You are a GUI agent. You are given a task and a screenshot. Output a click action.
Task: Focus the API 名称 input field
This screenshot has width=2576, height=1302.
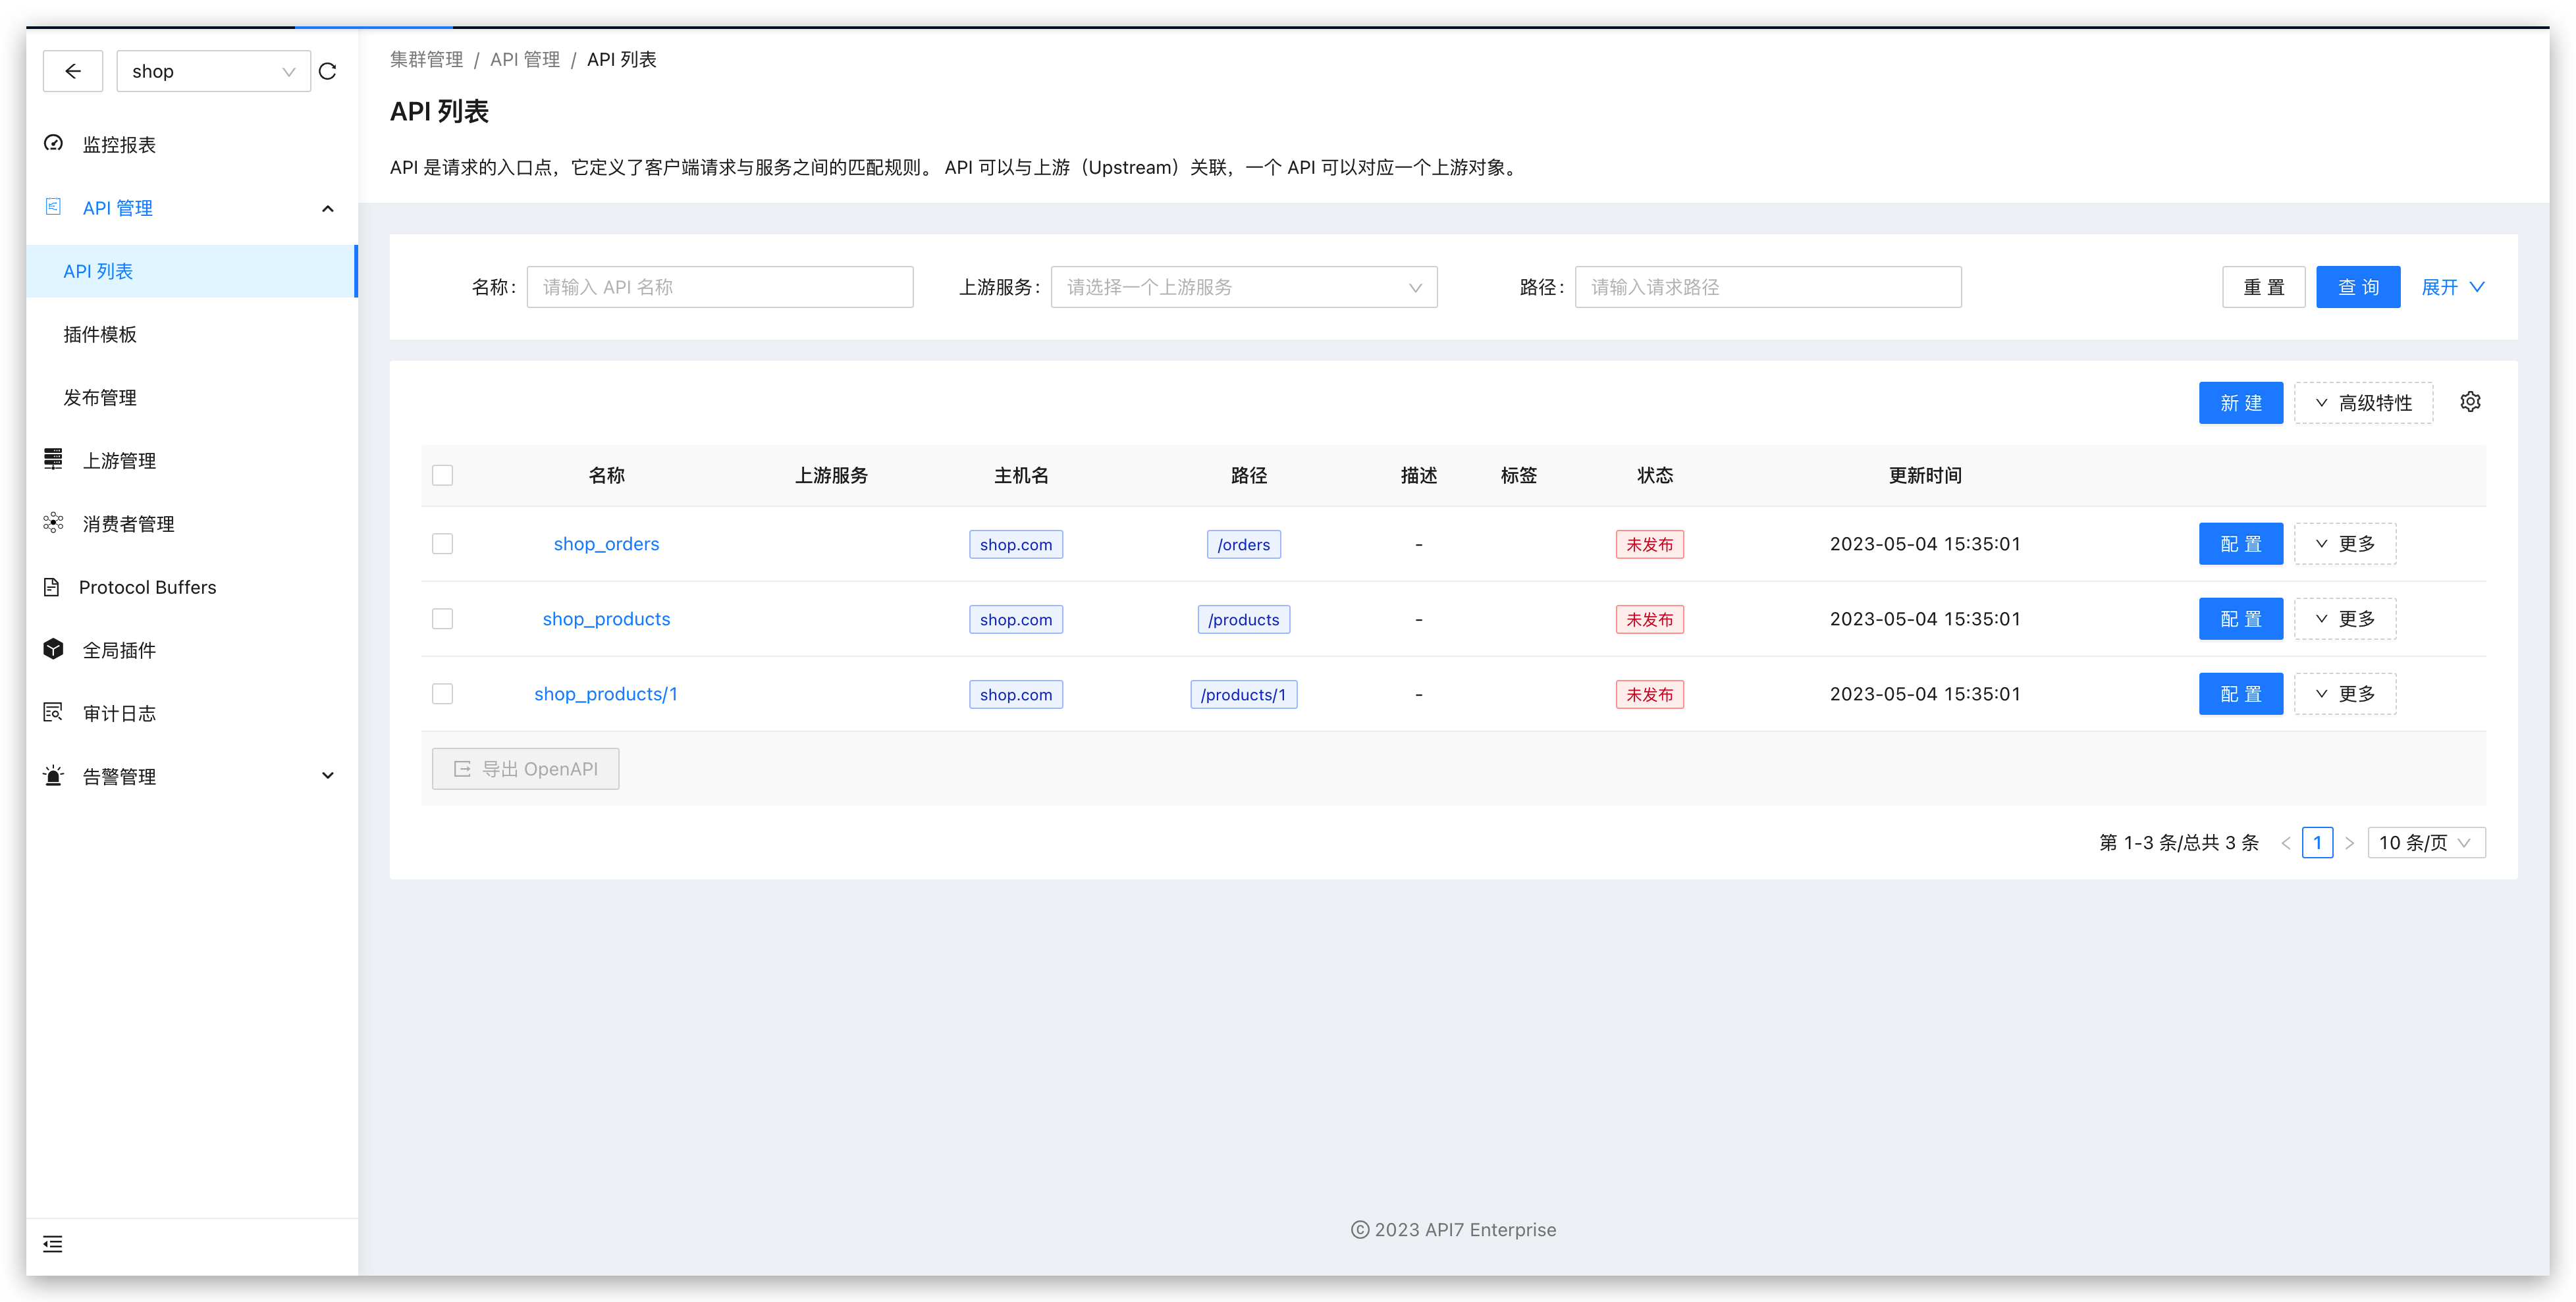720,287
